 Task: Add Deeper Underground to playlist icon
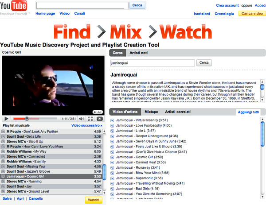pyautogui.click(x=112, y=136)
